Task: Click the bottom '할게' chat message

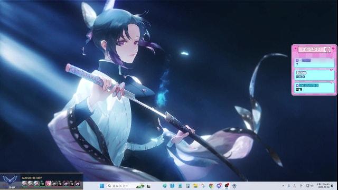Action: 314,88
